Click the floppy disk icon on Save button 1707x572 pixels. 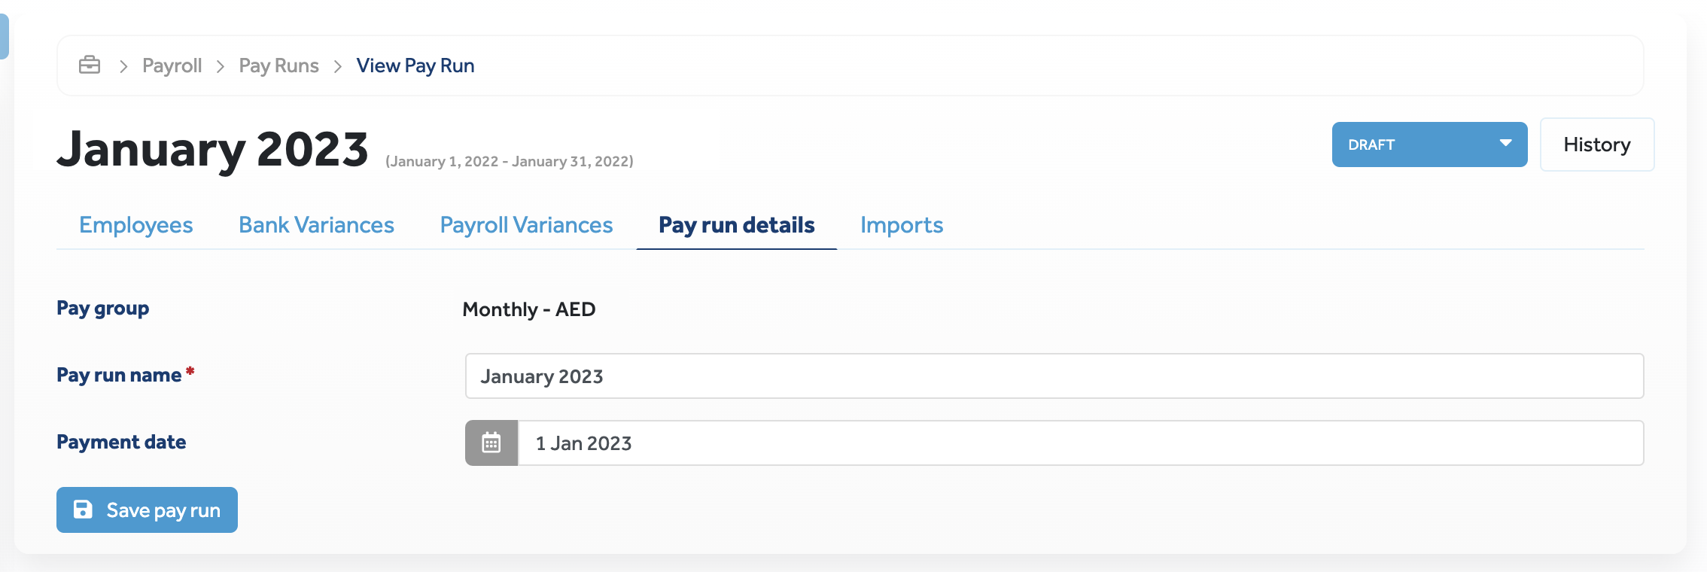click(x=83, y=510)
